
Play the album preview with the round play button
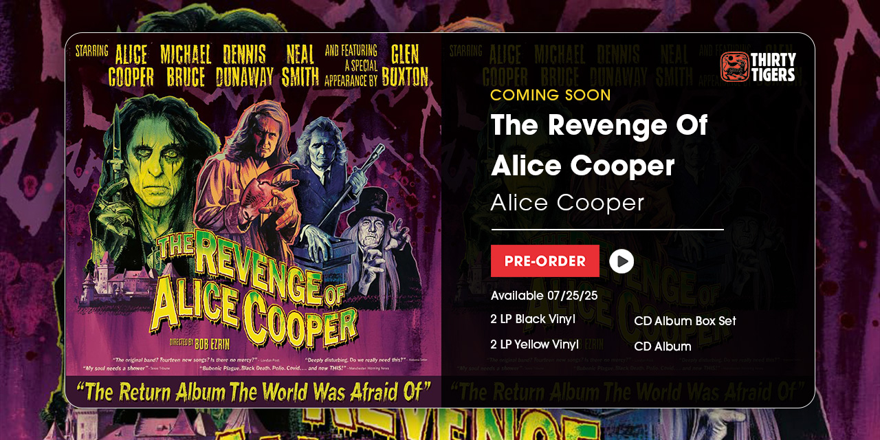(621, 261)
